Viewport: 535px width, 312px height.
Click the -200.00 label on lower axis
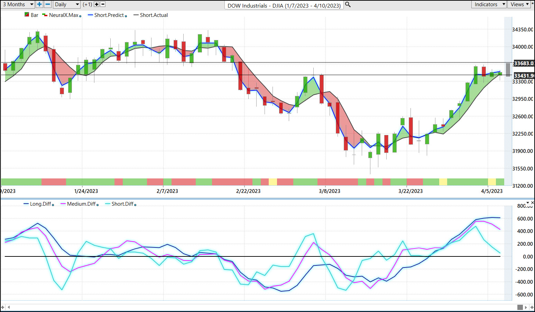524,269
